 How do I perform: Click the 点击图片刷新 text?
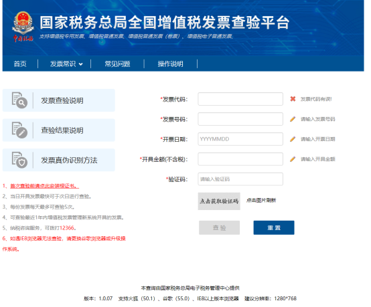point(261,201)
